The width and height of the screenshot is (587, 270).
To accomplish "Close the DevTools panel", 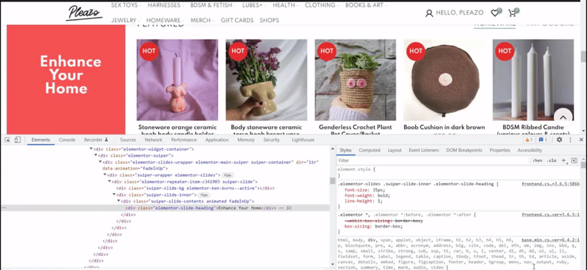I will (x=581, y=140).
